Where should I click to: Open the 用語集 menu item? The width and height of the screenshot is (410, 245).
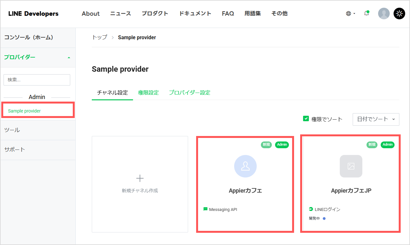[253, 14]
